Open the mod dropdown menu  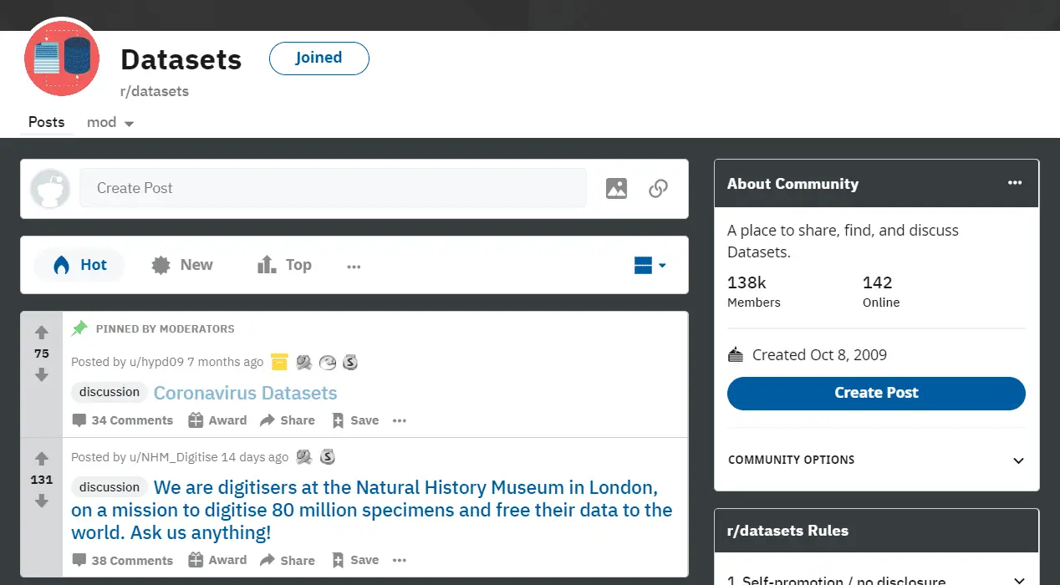click(x=110, y=122)
